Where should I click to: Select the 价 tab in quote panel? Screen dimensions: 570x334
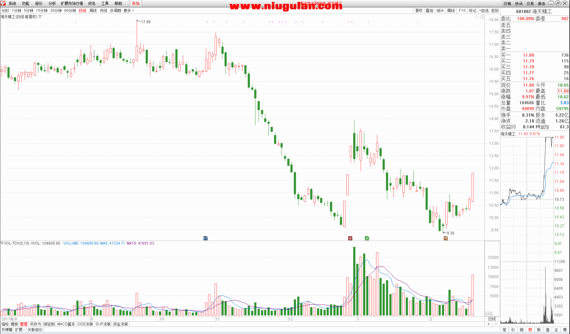point(513,330)
